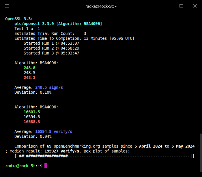Viewport: 202px width, 177px height.
Task: Minimize the terminal window
Action: [x=167, y=6]
